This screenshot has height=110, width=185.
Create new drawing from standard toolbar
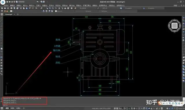pyautogui.click(x=2, y=8)
